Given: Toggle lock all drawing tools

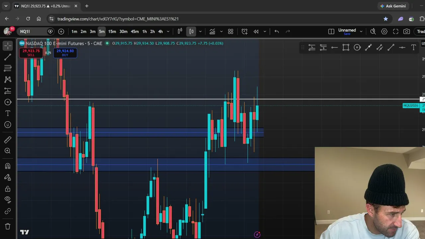Looking at the screenshot, I should [8, 189].
